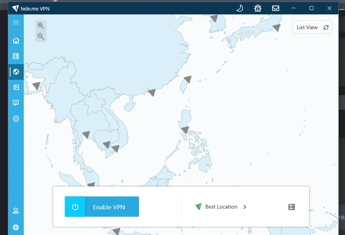Zoom out on the map
345x235 pixels.
[41, 37]
